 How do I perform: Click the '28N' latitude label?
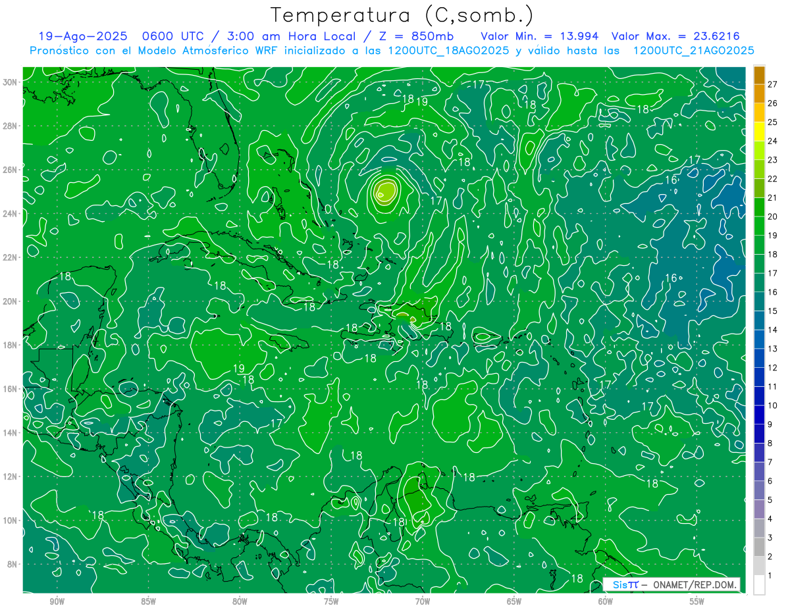[11, 126]
